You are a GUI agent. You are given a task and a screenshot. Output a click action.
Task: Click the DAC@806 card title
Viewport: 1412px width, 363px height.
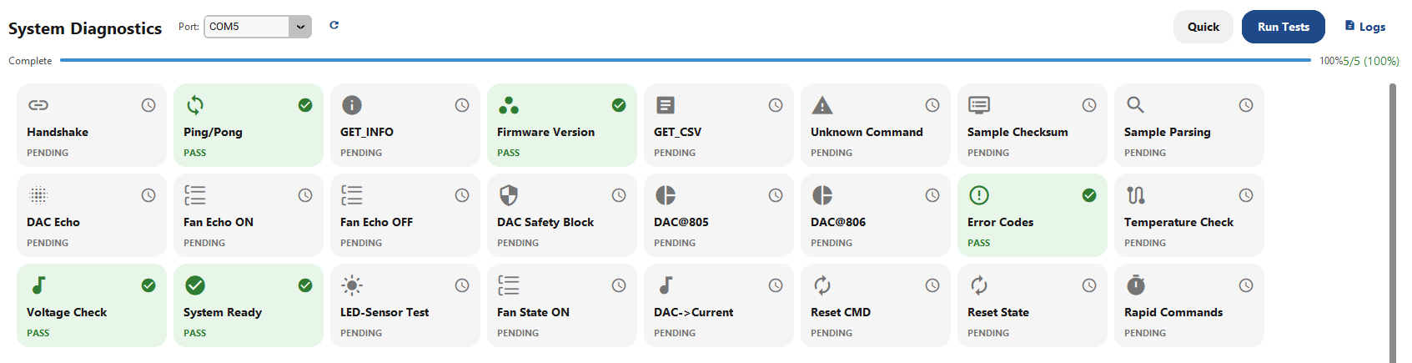(x=838, y=222)
